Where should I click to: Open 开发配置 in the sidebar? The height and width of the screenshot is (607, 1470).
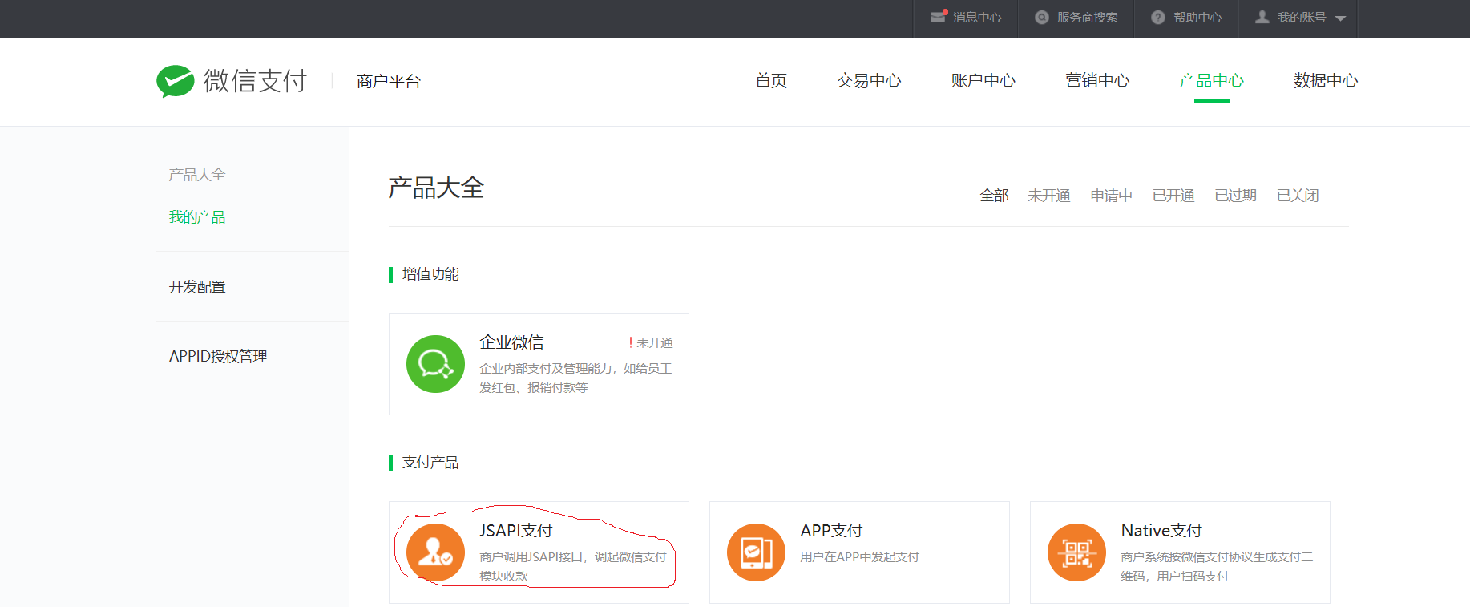[197, 287]
